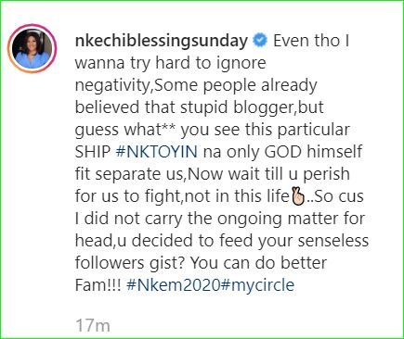Click the word 'Fam!!!'

(x=98, y=284)
